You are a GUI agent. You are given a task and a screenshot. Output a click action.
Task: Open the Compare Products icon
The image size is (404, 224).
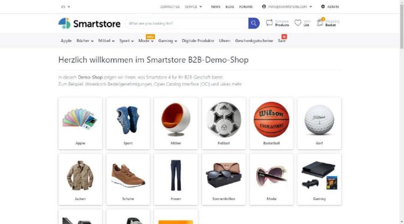(x=269, y=23)
